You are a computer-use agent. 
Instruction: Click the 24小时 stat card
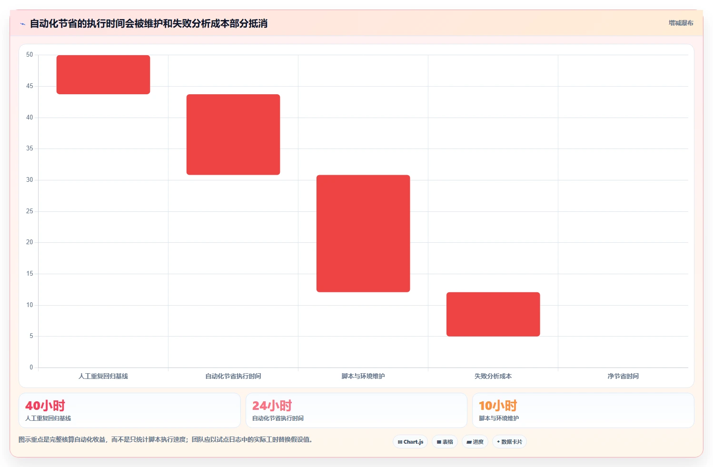[x=356, y=410]
